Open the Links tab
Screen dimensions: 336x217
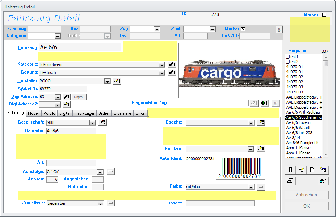coord(140,113)
